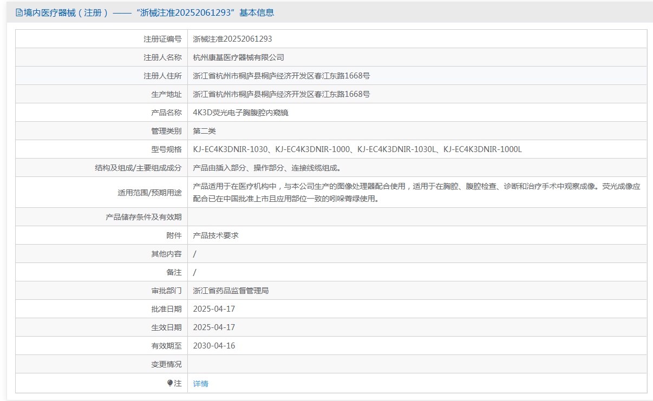
Task: Click the 变更情况 row label
Action: (166, 364)
